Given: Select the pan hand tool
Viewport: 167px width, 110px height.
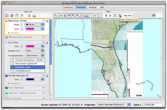Looking at the screenshot, I should point(69,16).
